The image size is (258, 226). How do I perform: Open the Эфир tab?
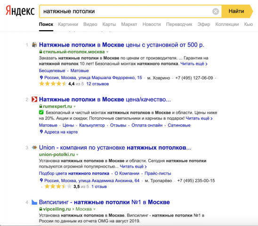[x=204, y=24]
